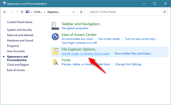Click Specify single- or double-click to open

coord(85,54)
